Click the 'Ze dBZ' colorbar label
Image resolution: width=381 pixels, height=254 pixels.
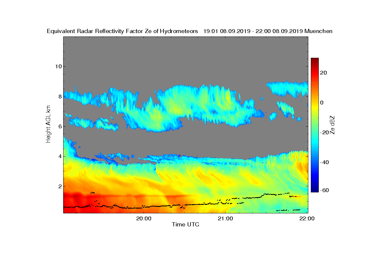pos(332,125)
